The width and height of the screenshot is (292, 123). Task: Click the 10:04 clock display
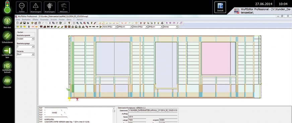pyautogui.click(x=283, y=4)
